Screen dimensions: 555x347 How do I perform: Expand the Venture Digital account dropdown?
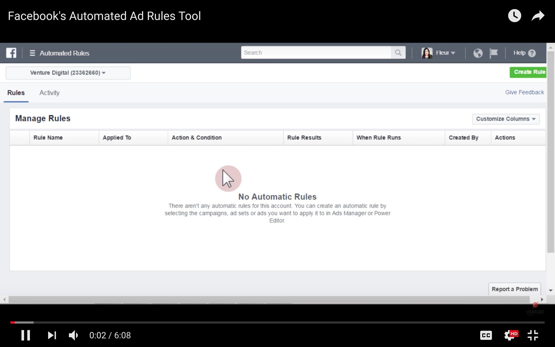click(68, 73)
